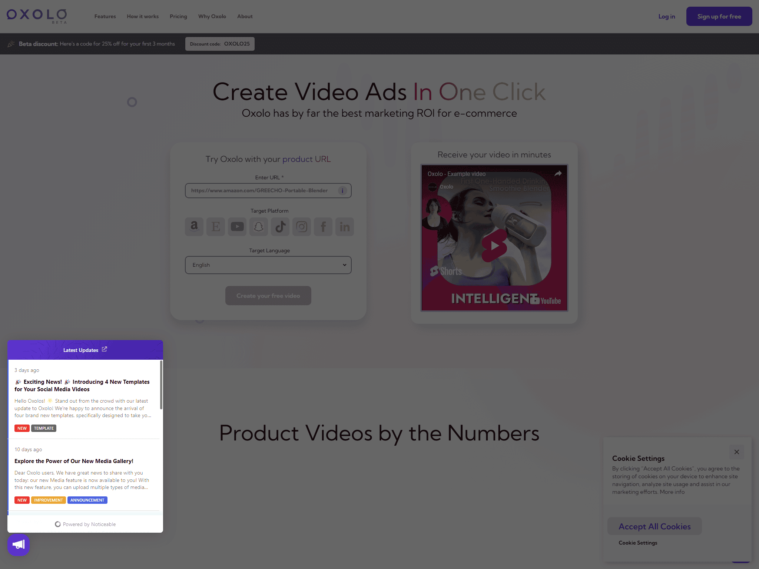Click Oxolo - Example video title

point(456,174)
